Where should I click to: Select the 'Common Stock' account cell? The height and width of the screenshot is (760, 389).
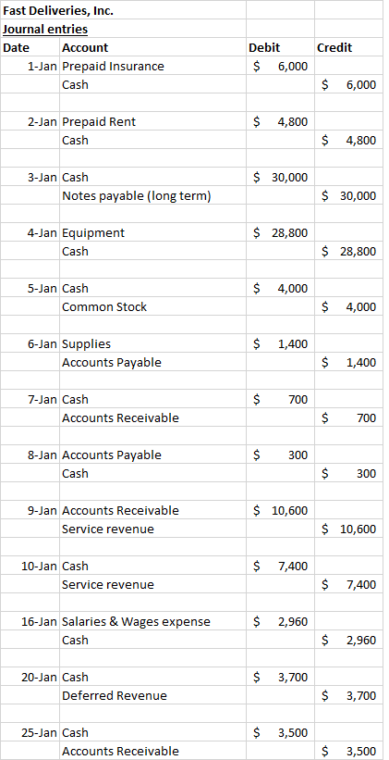tap(152, 306)
